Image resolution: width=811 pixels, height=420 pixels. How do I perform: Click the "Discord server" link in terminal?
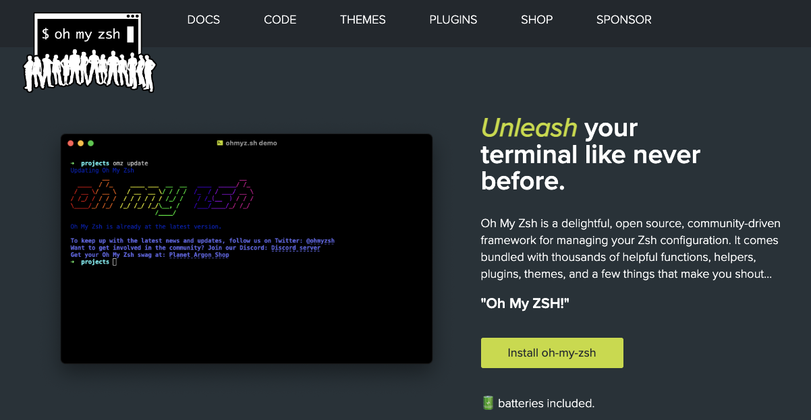point(296,248)
